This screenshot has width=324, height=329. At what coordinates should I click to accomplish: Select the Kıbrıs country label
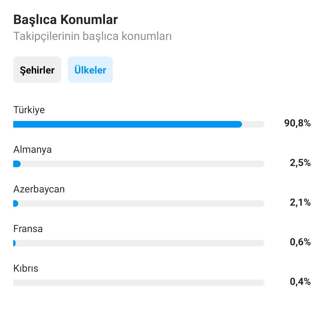tap(25, 268)
